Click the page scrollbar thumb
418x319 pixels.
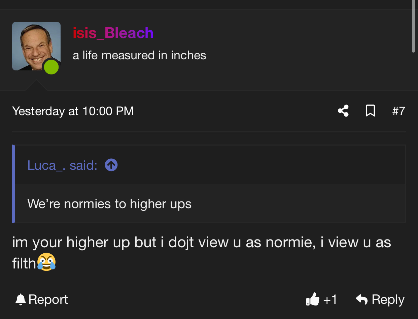[x=414, y=26]
